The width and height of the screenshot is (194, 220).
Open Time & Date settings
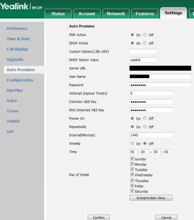[18, 39]
